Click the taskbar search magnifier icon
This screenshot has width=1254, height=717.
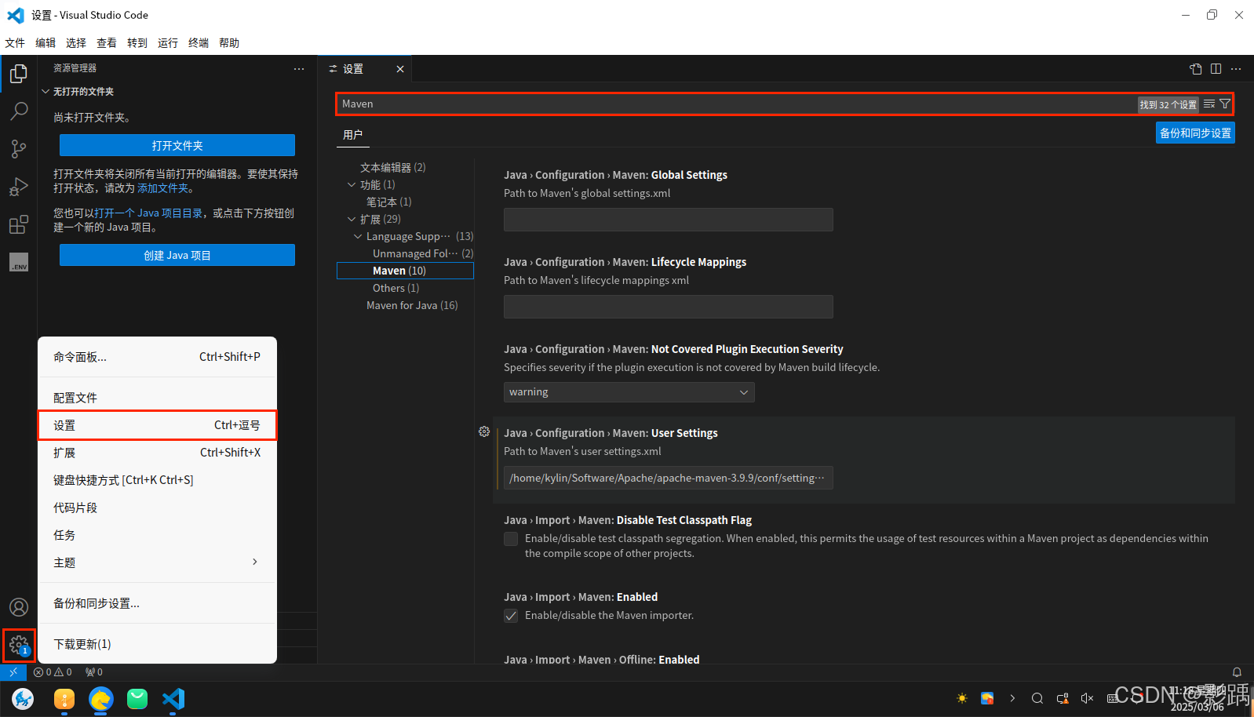(x=1037, y=698)
